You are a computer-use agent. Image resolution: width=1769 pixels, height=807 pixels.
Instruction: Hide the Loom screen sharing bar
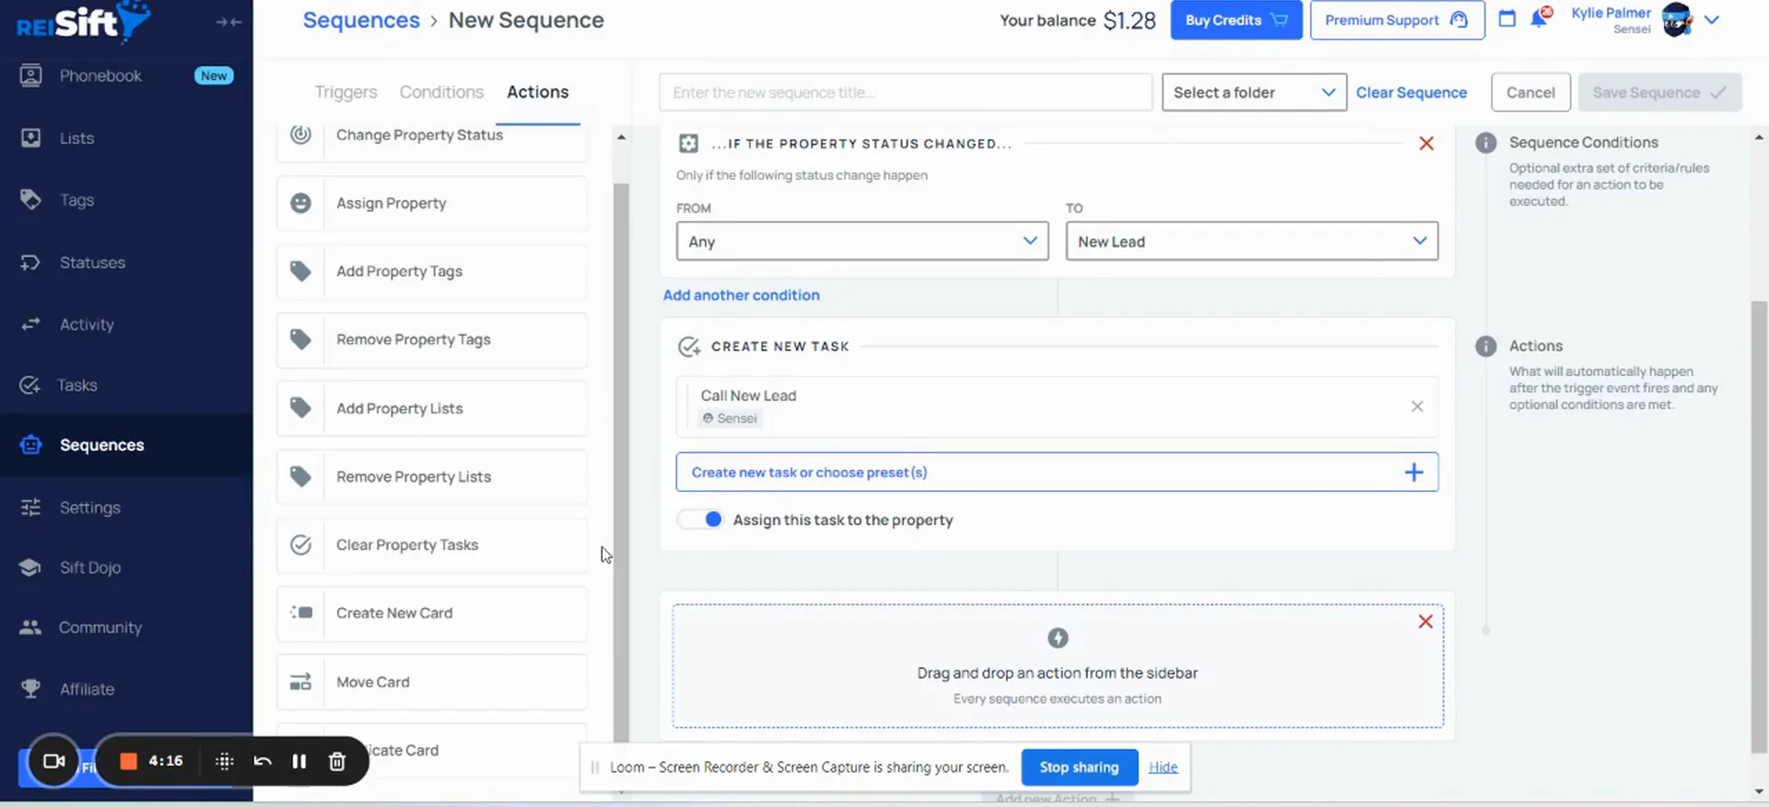tap(1163, 767)
